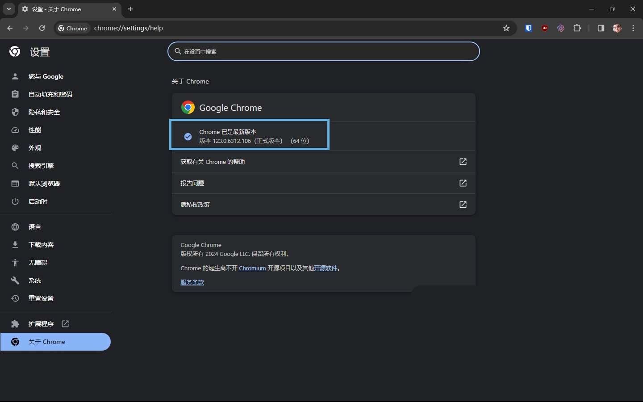Restore down the Chrome window
Viewport: 643px width, 402px height.
(612, 9)
